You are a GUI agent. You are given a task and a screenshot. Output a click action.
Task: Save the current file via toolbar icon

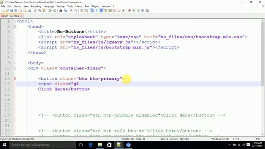click(x=11, y=10)
